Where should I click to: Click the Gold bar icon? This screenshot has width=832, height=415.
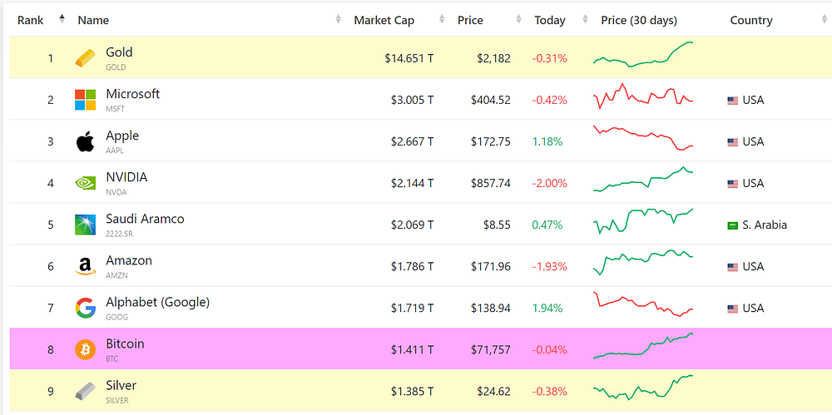pos(85,58)
